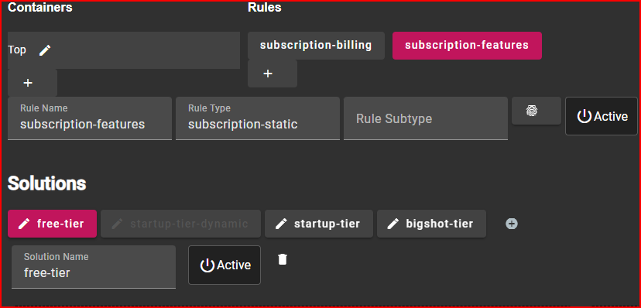This screenshot has width=641, height=308.
Task: Add a new rule with the plus button
Action: point(273,74)
